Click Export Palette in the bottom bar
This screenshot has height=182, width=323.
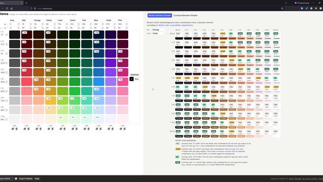(x=26, y=178)
